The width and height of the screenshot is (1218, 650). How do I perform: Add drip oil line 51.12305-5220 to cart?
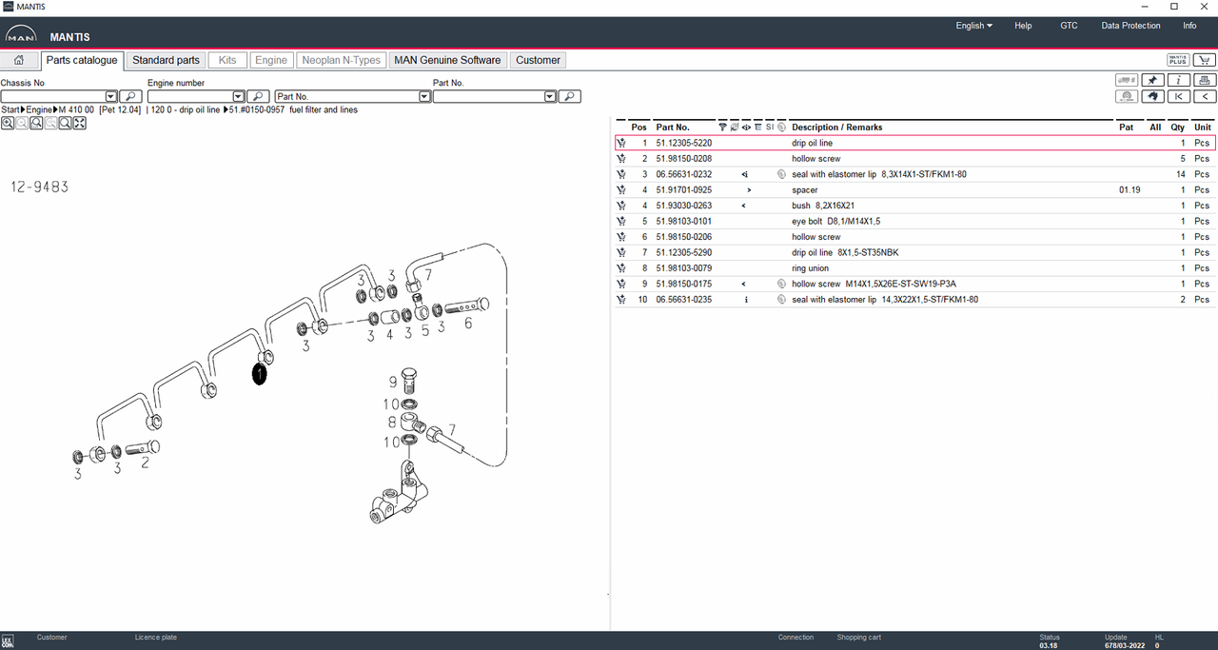pos(621,143)
